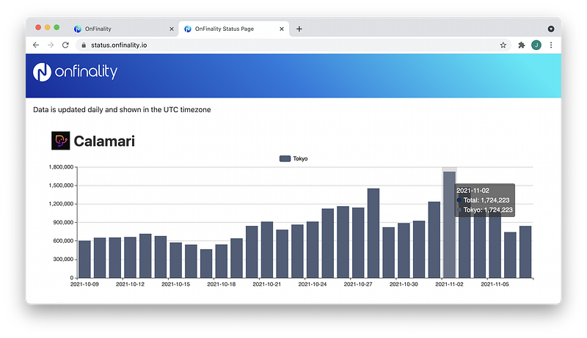587x338 pixels.
Task: Switch to the OnFinality tab
Action: coord(123,29)
